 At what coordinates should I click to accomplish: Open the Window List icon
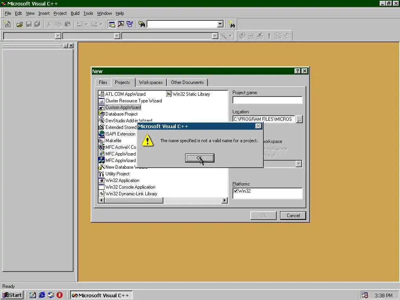(130, 24)
